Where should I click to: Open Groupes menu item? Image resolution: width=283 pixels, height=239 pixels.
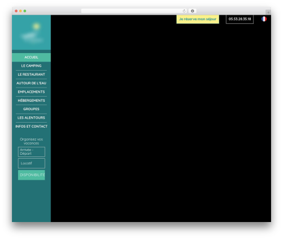[31, 109]
